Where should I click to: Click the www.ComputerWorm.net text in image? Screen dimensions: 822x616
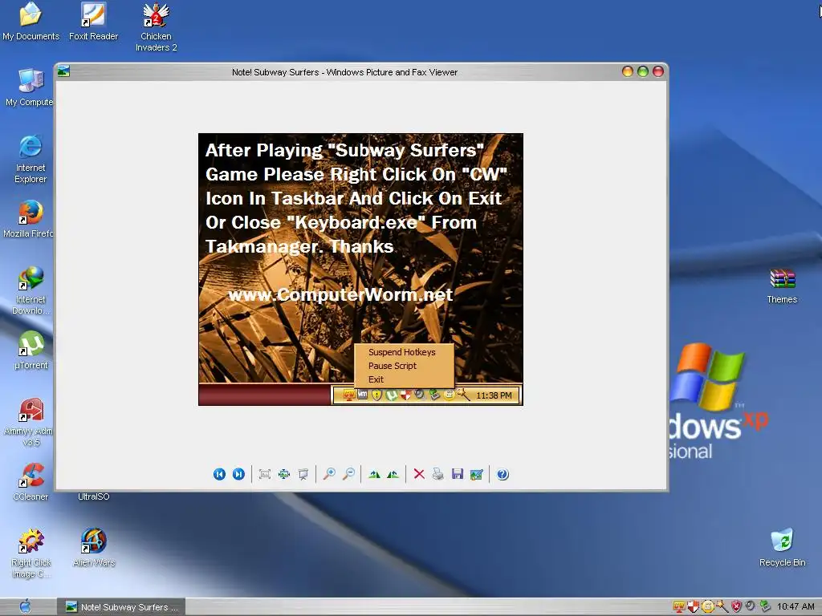[340, 295]
